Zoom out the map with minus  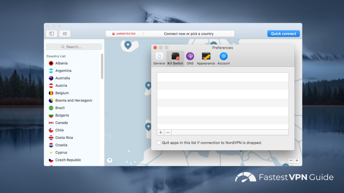pos(291,161)
